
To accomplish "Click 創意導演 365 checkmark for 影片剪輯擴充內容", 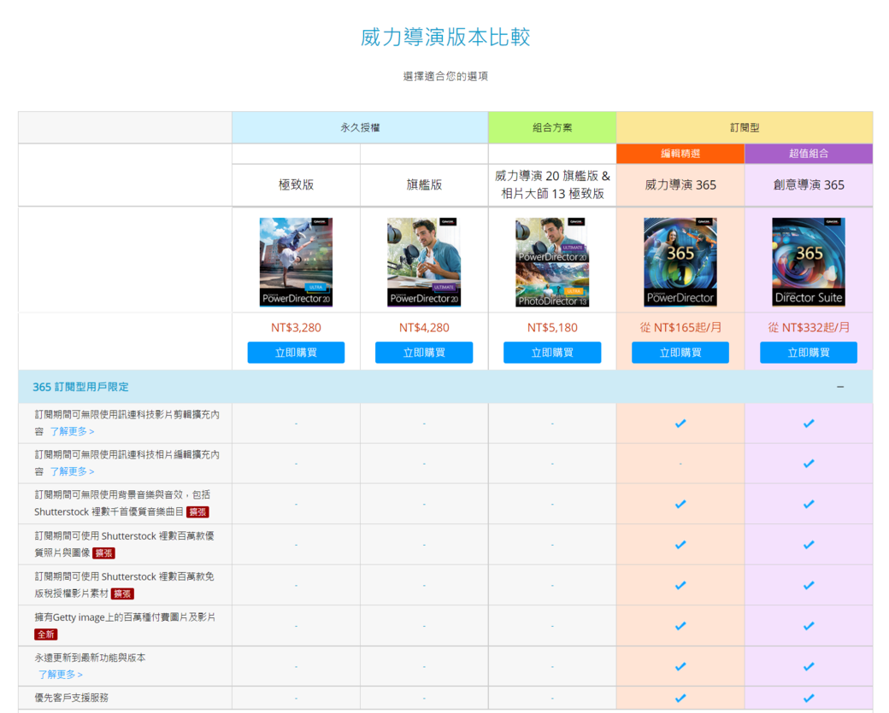I will [809, 423].
